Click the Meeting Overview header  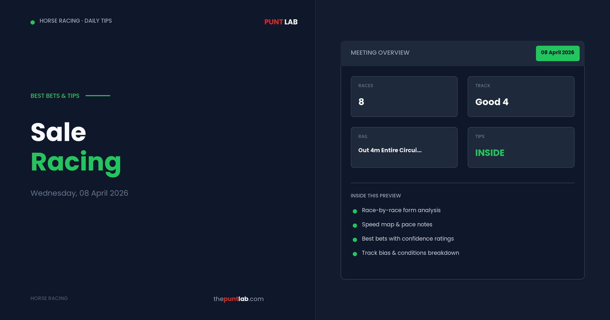click(380, 53)
